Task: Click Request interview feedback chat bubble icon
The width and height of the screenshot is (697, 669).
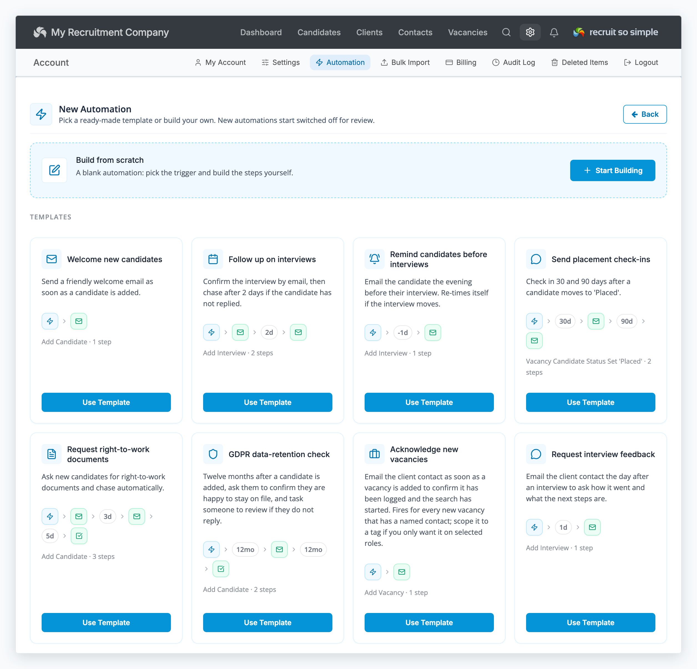Action: (536, 454)
